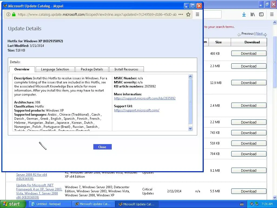Download the 743 KB update

click(249, 133)
